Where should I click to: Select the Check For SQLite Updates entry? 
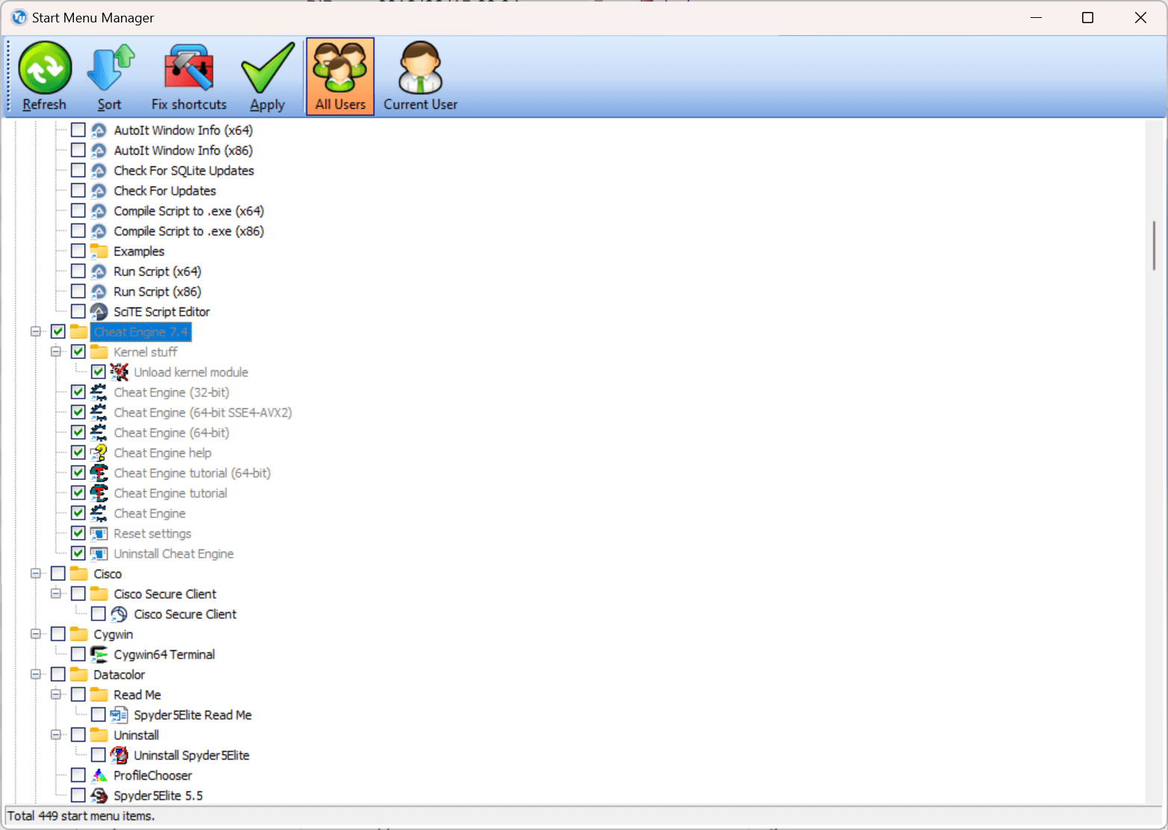click(x=184, y=171)
